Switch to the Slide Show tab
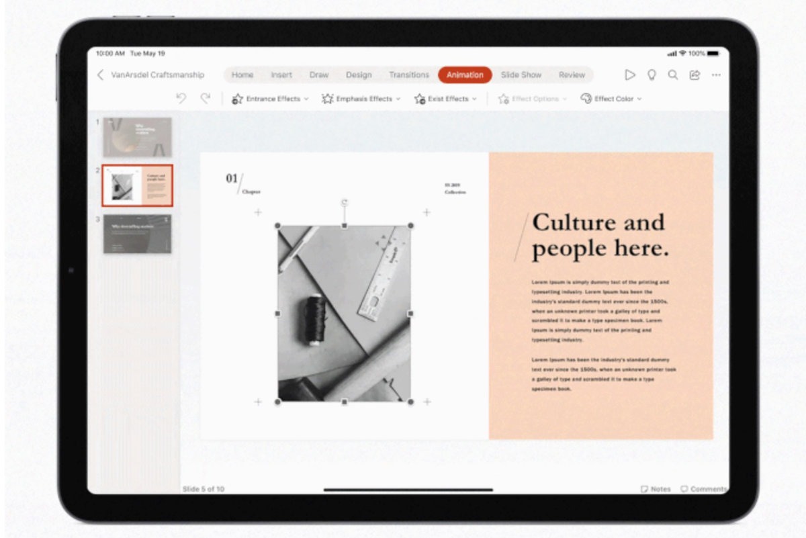Image resolution: width=806 pixels, height=538 pixels. 521,75
